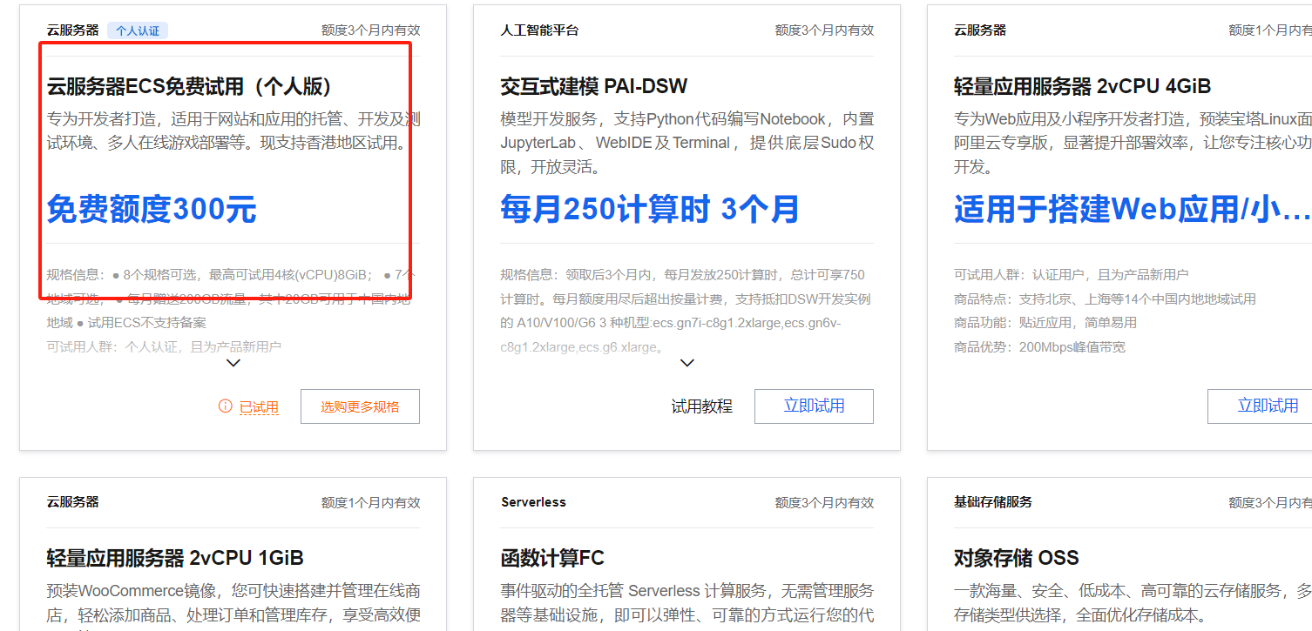Click 立即试用 on PAI-DSW card
The height and width of the screenshot is (631, 1312).
tap(814, 406)
